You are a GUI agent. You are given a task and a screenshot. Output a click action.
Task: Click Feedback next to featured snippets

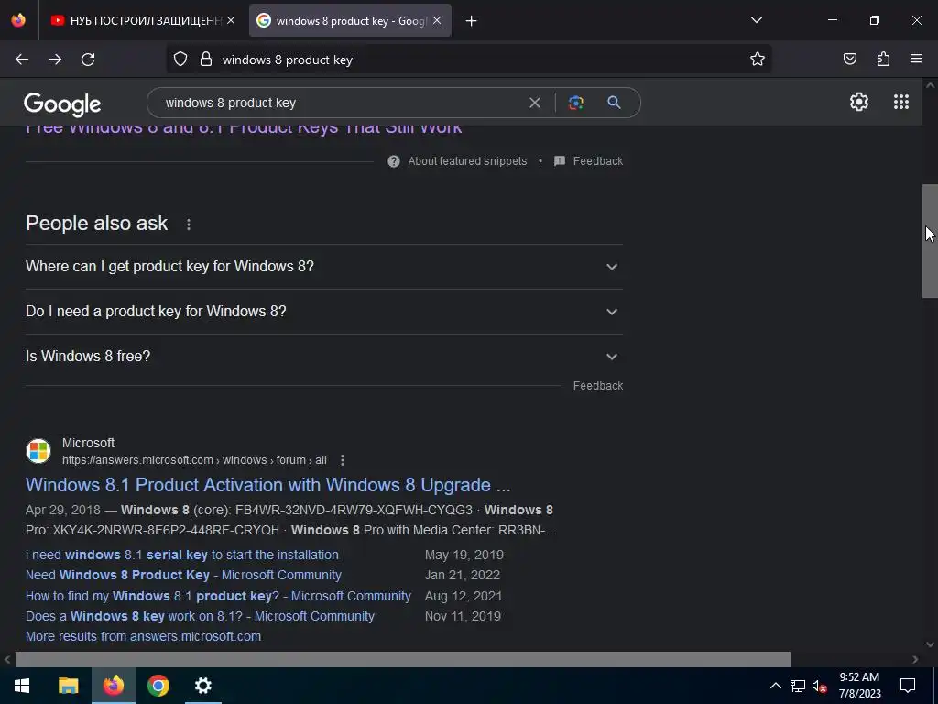point(597,161)
